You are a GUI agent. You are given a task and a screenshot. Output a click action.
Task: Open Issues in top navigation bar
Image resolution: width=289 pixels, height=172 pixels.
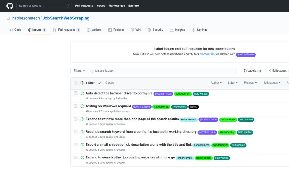click(101, 6)
